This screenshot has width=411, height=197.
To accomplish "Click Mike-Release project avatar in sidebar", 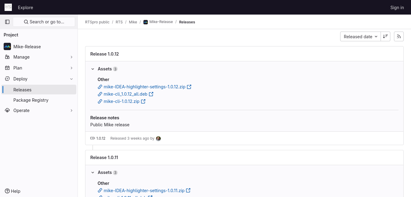I will pos(7,46).
